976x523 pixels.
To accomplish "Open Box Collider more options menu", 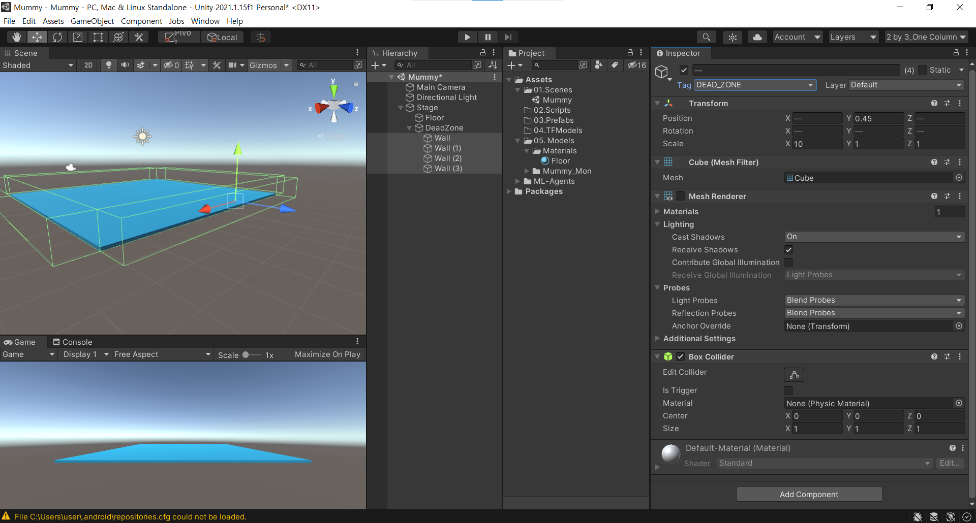I will coord(960,356).
